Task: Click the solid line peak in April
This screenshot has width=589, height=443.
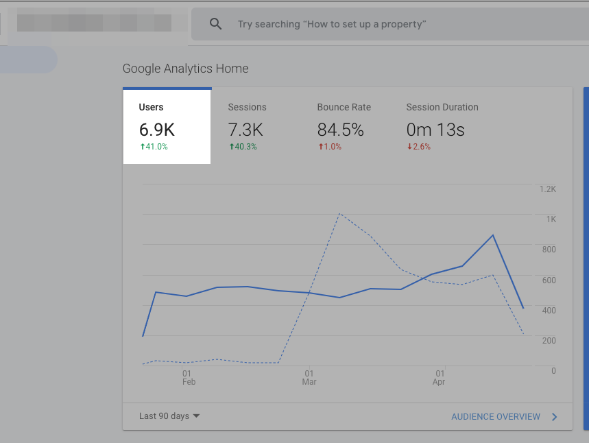Action: [x=493, y=235]
